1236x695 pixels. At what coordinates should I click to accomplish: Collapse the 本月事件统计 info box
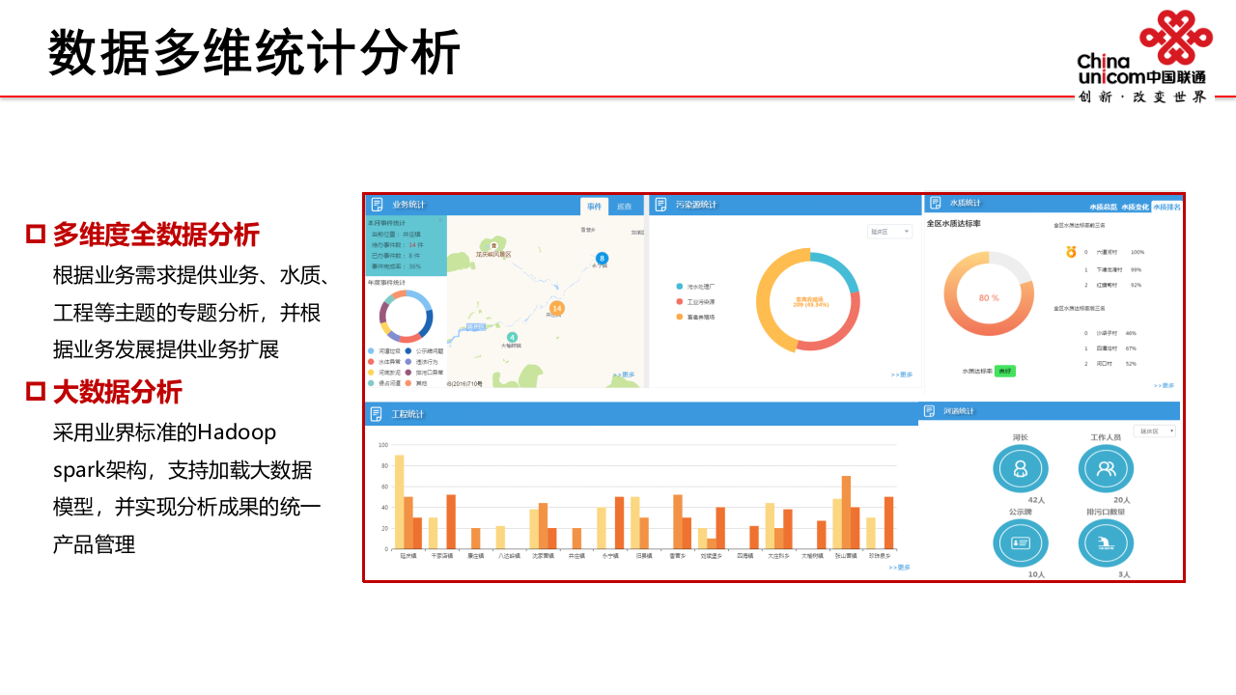pos(440,219)
